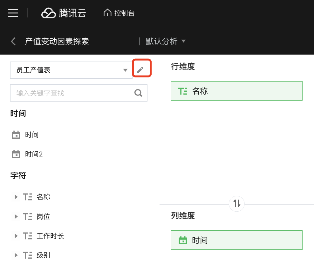The height and width of the screenshot is (264, 314).
Task: Select the 名称 field in 字符 list
Action: tap(43, 197)
